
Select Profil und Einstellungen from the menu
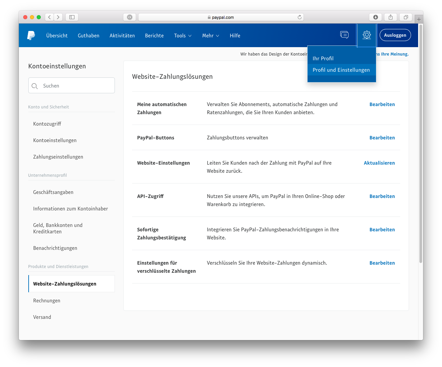click(x=341, y=70)
